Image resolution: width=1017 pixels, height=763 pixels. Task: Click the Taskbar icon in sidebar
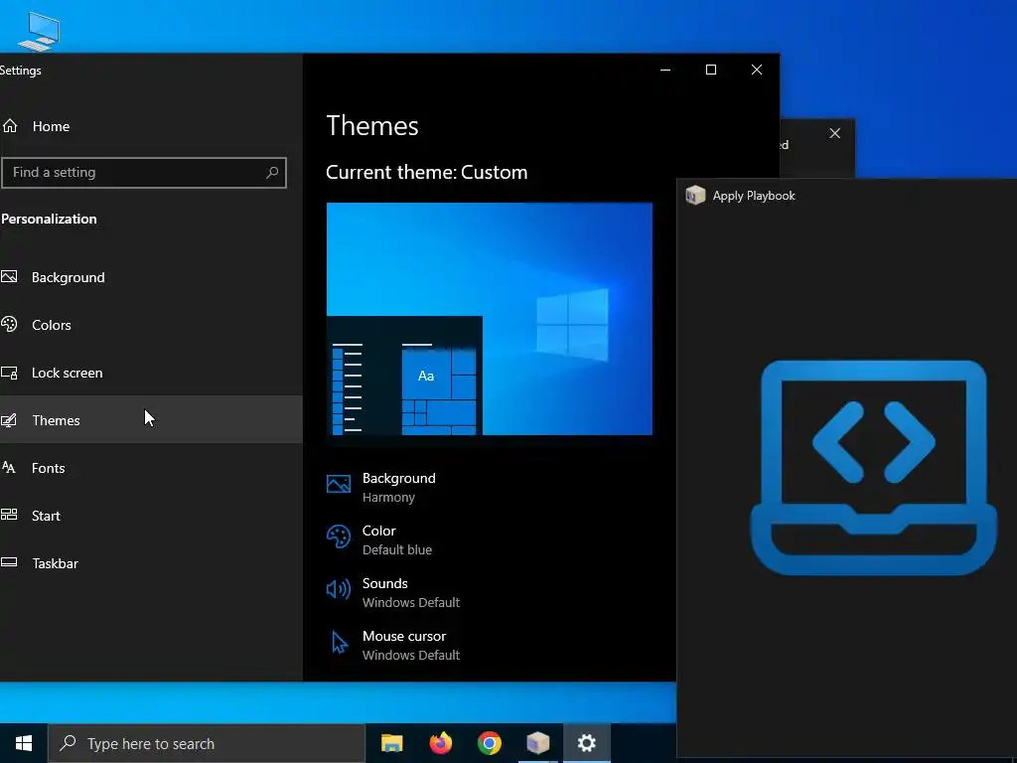pos(9,562)
